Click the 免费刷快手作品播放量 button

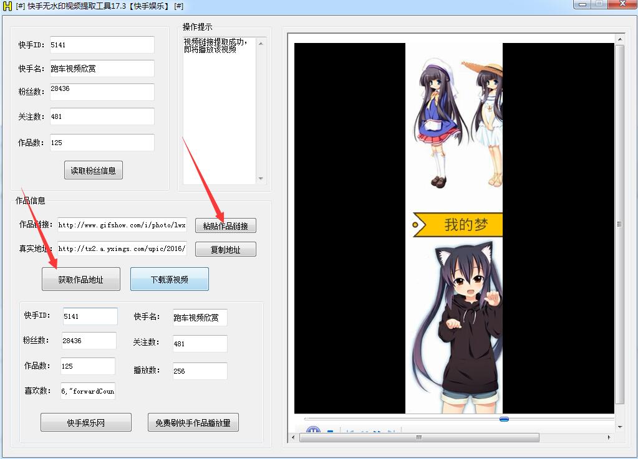click(x=193, y=422)
